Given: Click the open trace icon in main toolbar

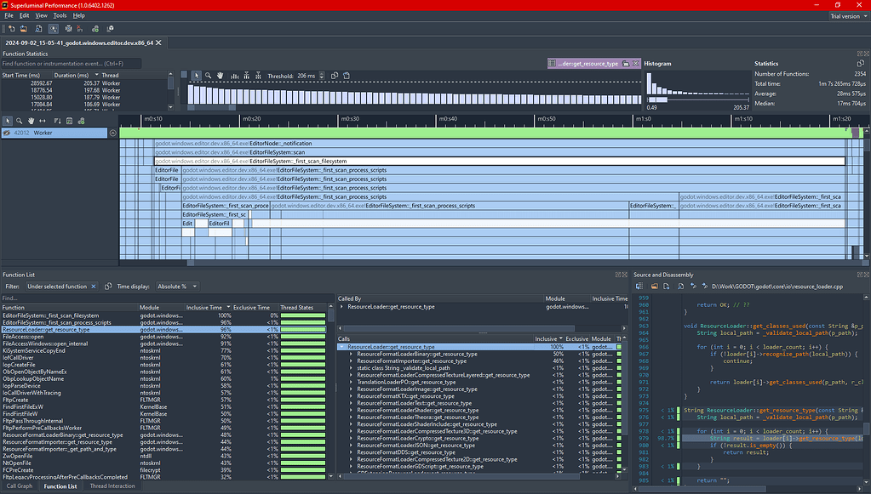Looking at the screenshot, I should click(23, 28).
